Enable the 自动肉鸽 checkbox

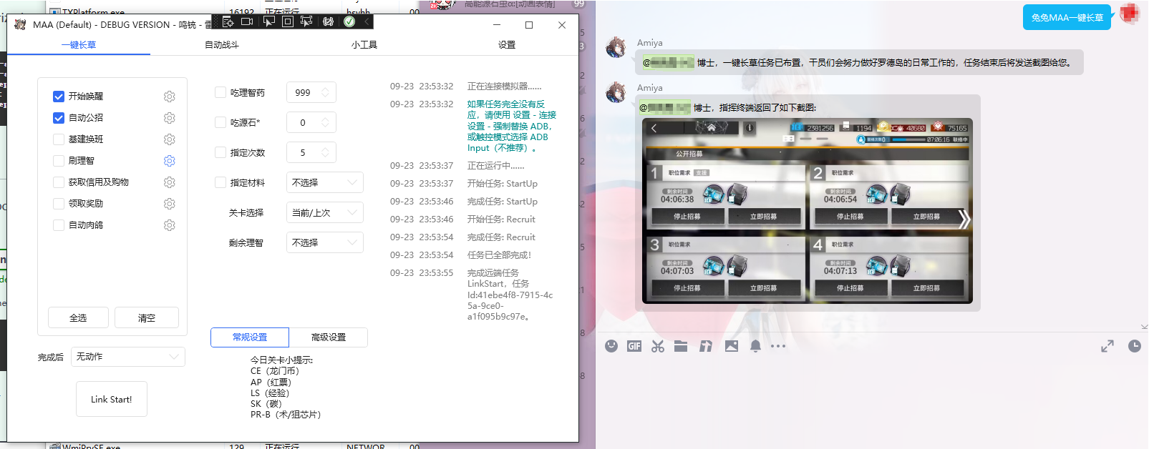coord(59,225)
